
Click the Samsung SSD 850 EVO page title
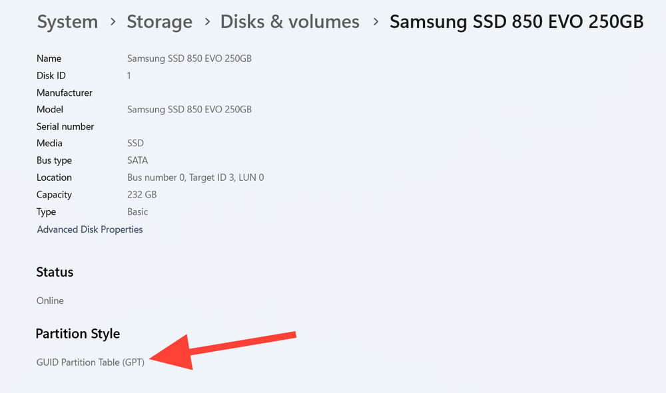(516, 22)
